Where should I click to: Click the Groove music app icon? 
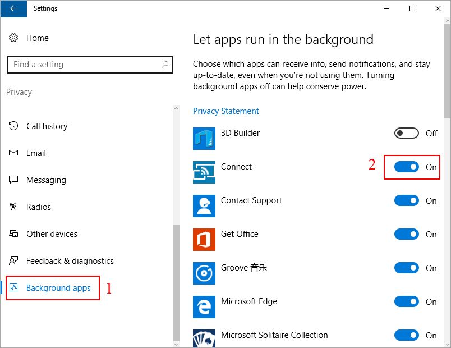click(204, 273)
